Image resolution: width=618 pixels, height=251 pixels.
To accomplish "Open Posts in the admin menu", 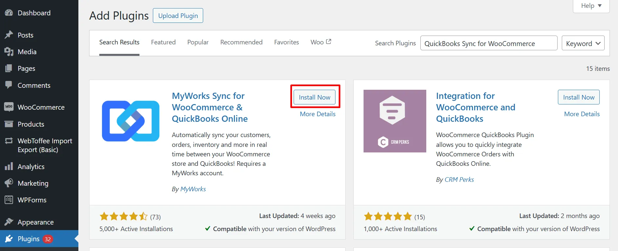I will tap(25, 35).
